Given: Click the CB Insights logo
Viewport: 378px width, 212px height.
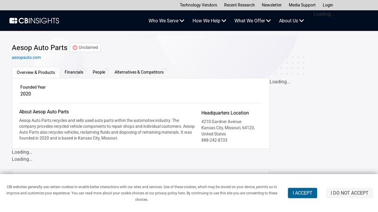Looking at the screenshot, I should (x=34, y=21).
